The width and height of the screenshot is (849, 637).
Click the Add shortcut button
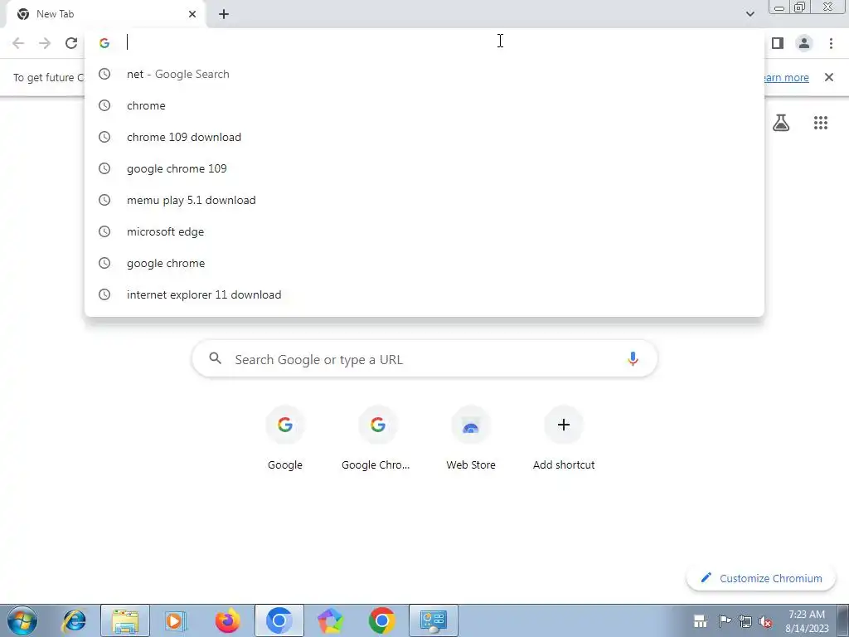pyautogui.click(x=564, y=439)
